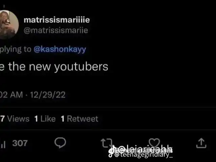Click the TikTok logo watermark

click(111, 155)
